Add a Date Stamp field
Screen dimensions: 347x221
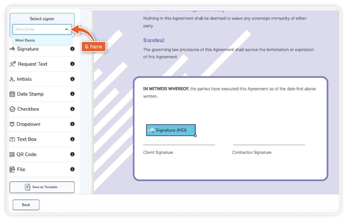[x=30, y=94]
